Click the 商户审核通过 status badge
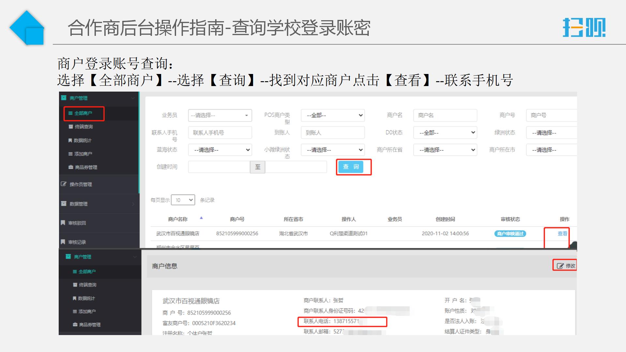 (x=510, y=234)
